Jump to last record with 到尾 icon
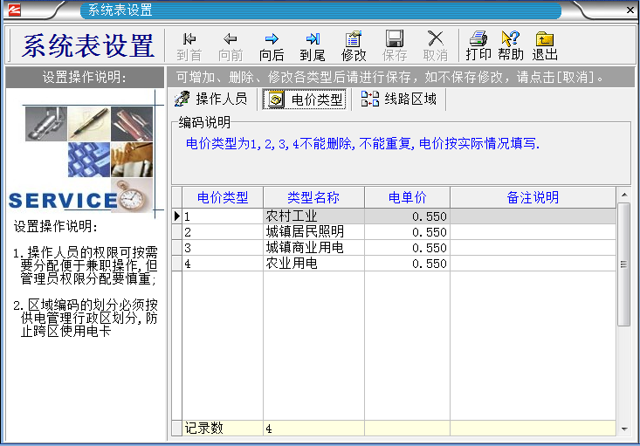 point(313,45)
